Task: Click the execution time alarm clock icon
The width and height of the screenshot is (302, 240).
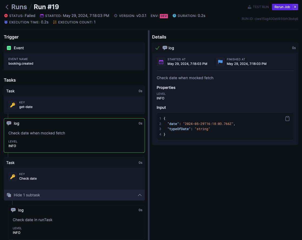Action: pos(6,22)
